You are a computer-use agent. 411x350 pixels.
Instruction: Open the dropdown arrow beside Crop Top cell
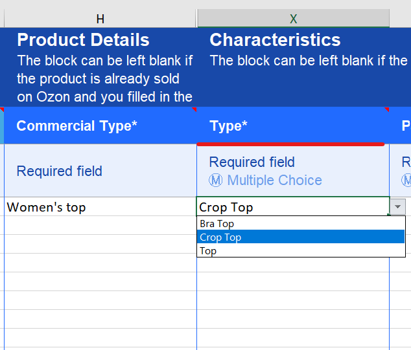click(398, 206)
